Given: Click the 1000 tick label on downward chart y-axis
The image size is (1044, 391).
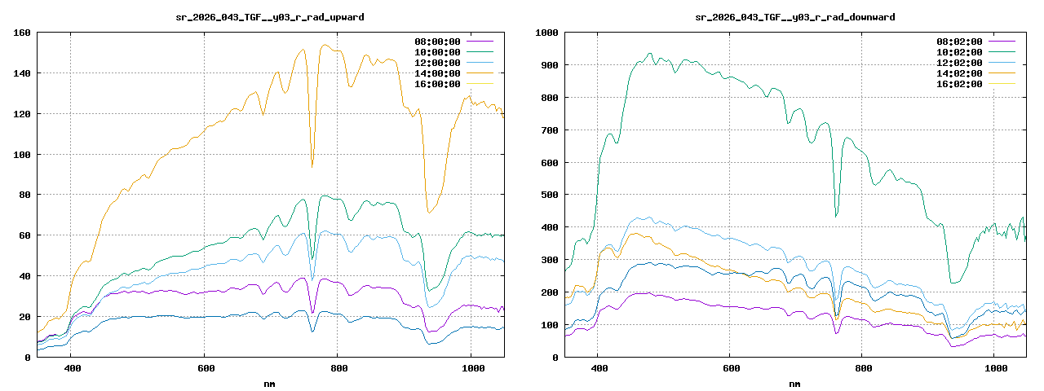Looking at the screenshot, I should click(x=546, y=33).
